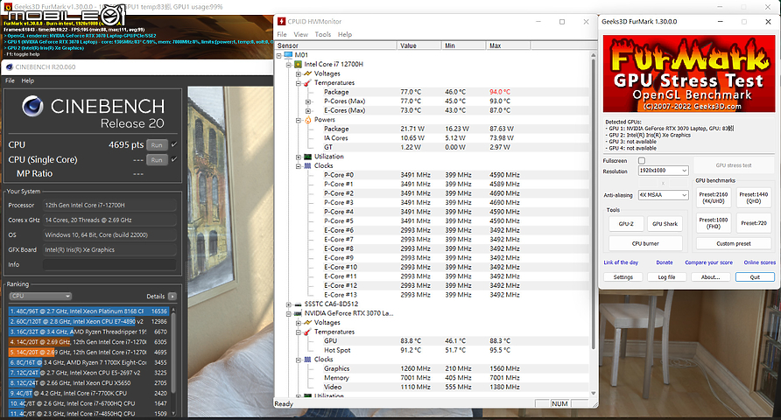Image resolution: width=781 pixels, height=420 pixels.
Task: Click the Powers flame icon
Action: click(x=307, y=120)
